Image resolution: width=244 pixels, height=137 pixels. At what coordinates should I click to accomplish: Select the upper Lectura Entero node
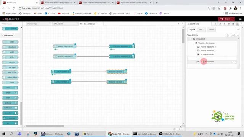click(x=61, y=72)
